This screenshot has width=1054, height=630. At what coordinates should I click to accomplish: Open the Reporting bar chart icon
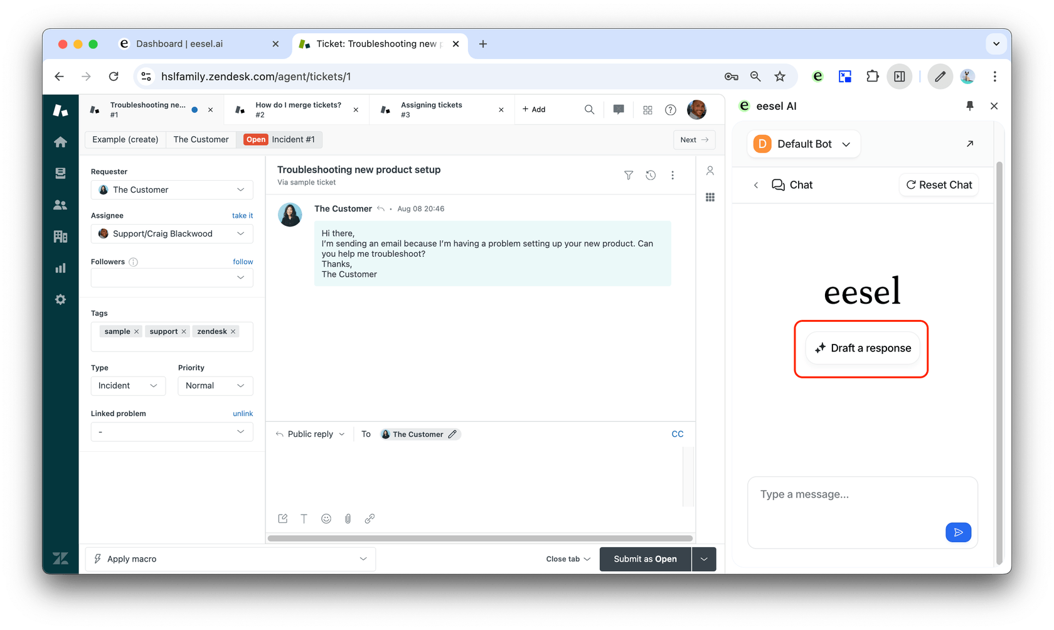pyautogui.click(x=60, y=268)
